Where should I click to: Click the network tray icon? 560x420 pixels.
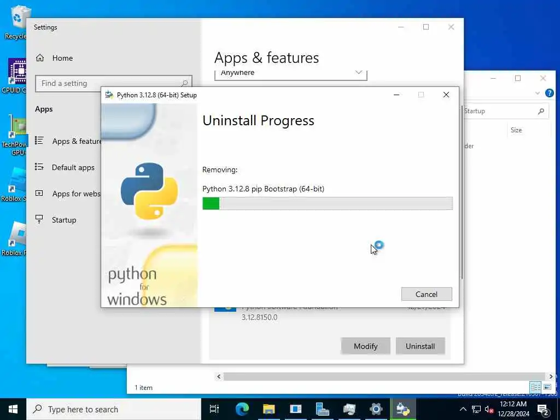click(476, 409)
